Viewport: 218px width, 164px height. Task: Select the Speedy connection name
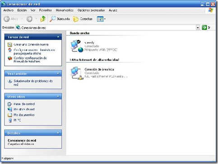tap(89, 42)
